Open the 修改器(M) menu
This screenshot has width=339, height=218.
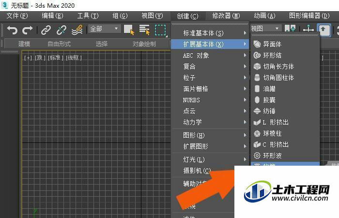click(x=226, y=16)
